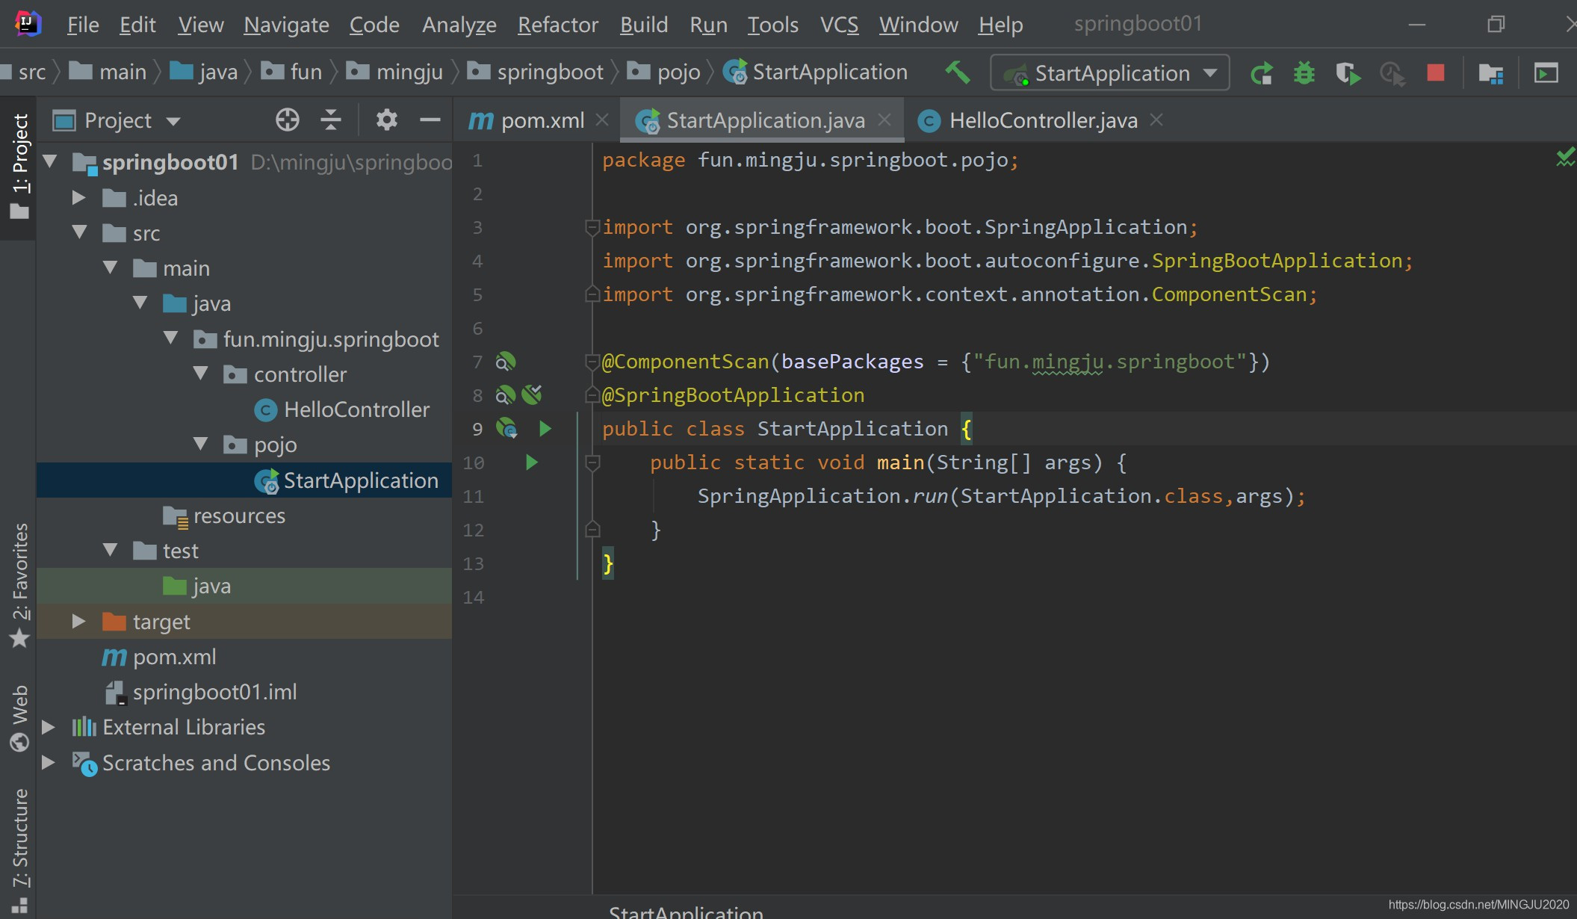Viewport: 1577px width, 919px height.
Task: Close the pom.xml tab
Action: [602, 120]
